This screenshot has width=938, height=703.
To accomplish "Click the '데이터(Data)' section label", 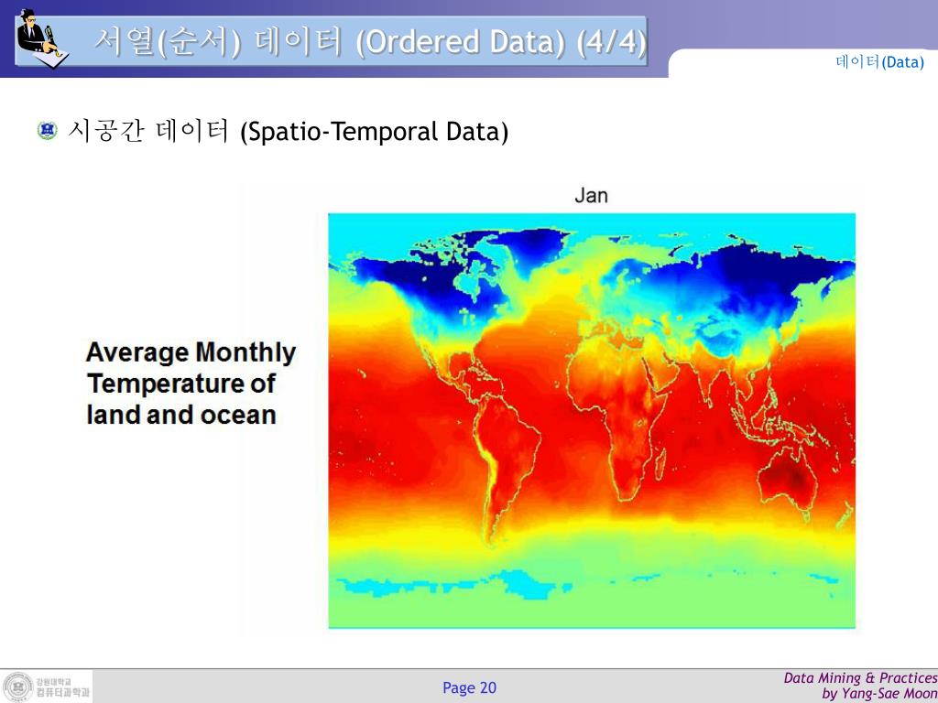I will [879, 61].
